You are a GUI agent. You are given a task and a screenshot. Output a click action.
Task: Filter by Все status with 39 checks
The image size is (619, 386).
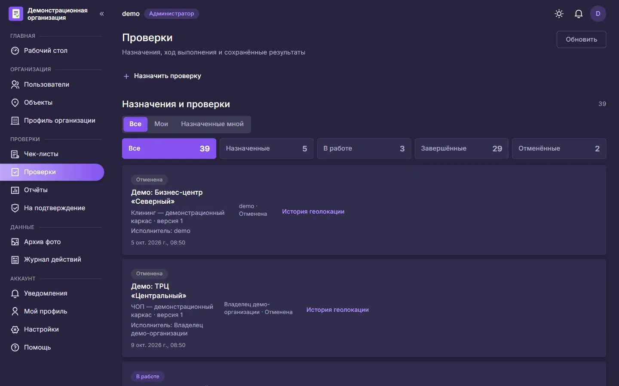tap(169, 148)
